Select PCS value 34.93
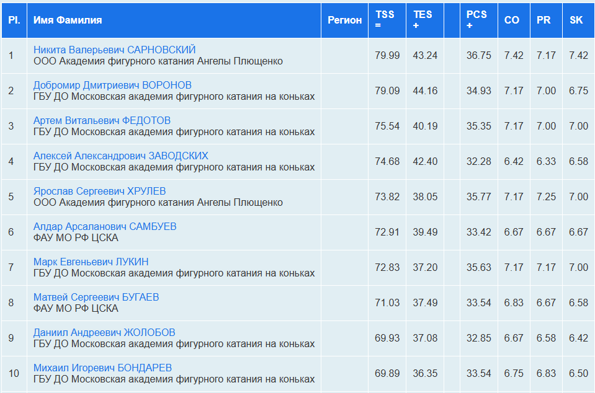 (x=479, y=91)
